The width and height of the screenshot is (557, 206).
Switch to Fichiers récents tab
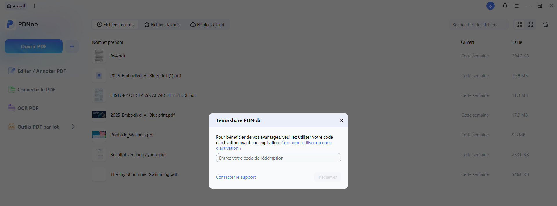115,25
